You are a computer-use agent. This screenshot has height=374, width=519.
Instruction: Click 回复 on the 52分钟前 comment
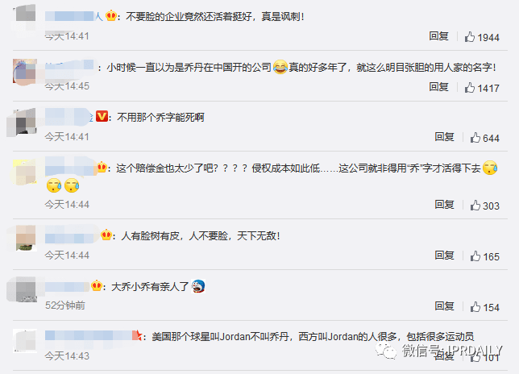pos(444,306)
